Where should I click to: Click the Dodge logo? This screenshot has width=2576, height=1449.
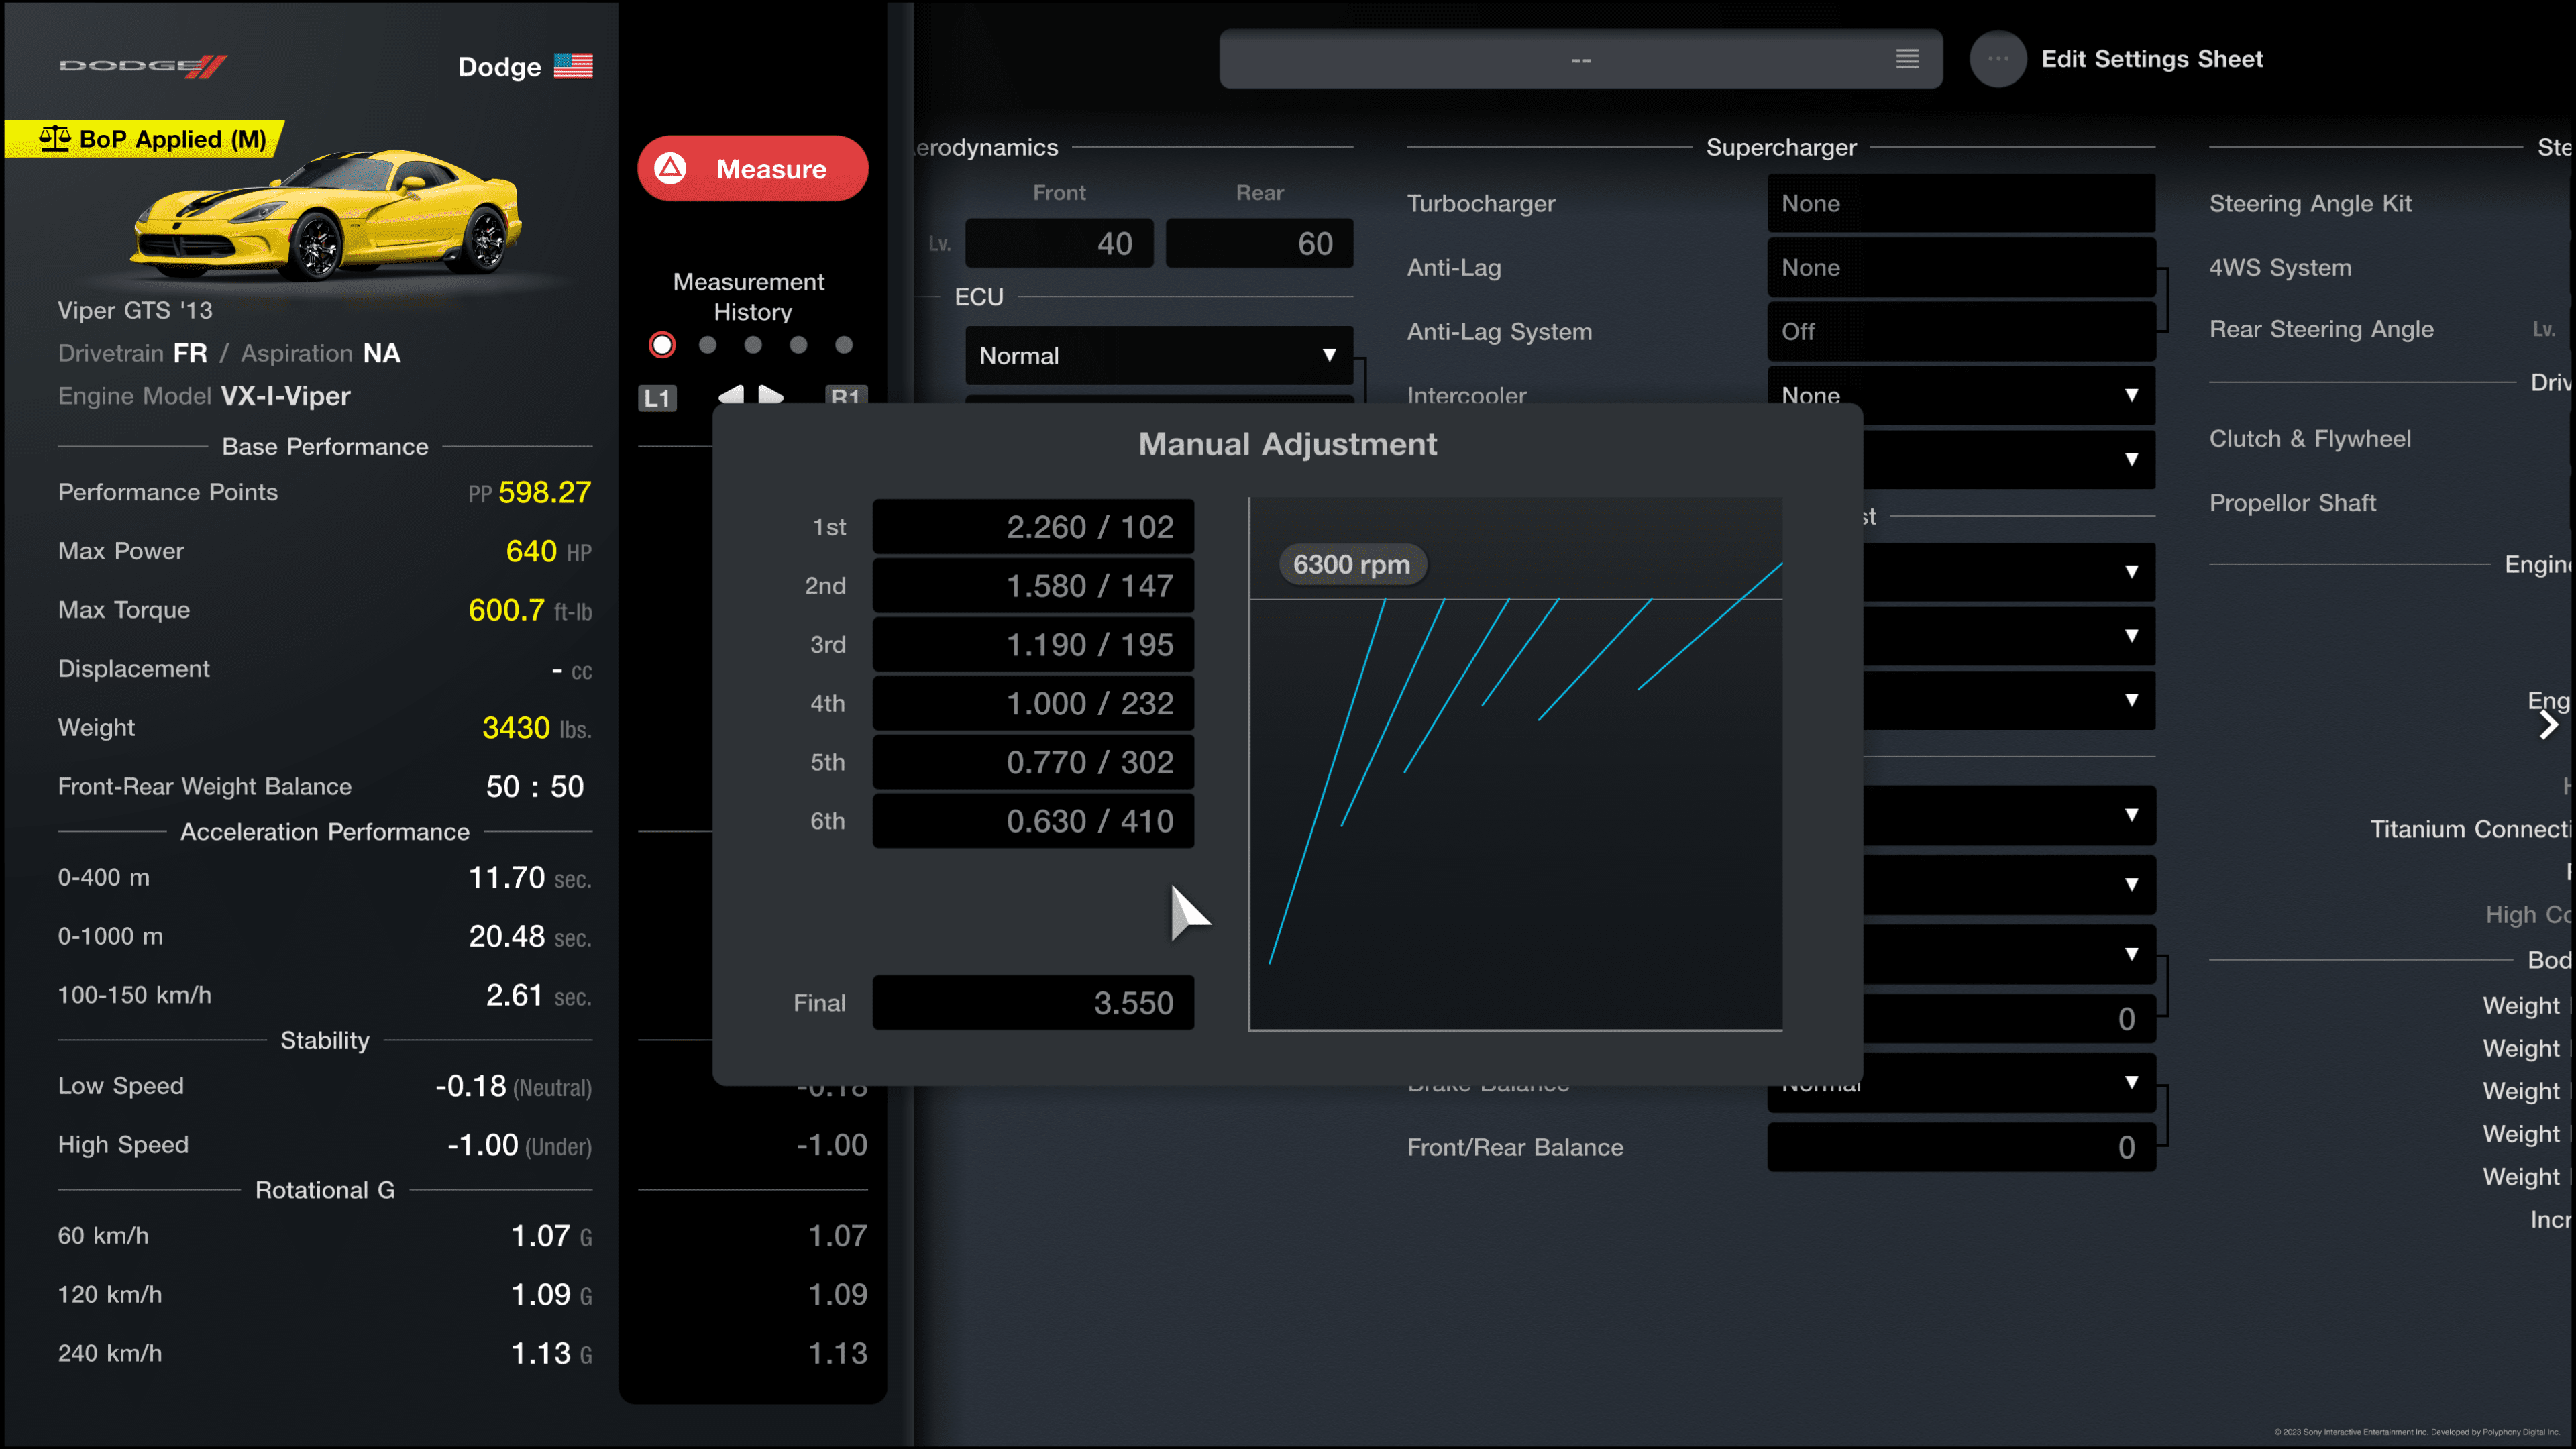tap(143, 66)
